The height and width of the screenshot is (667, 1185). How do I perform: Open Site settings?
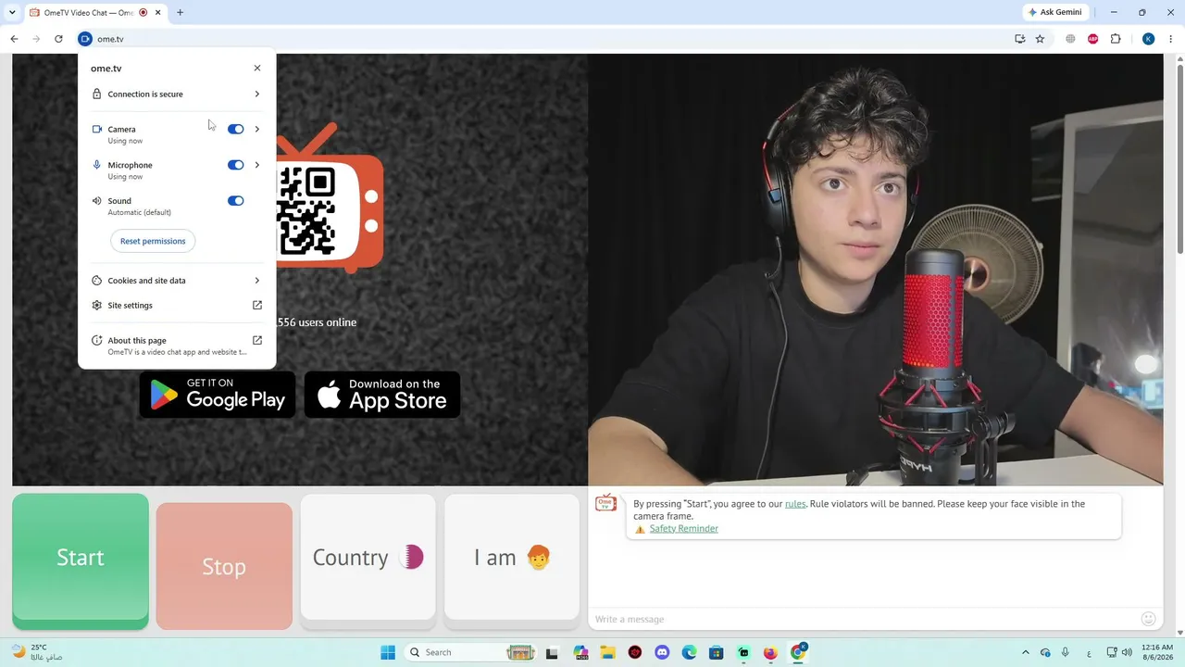click(177, 305)
